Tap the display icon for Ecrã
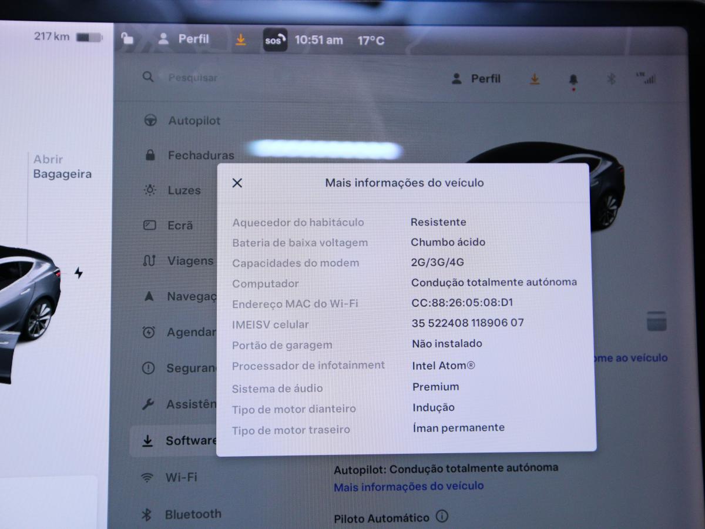 [x=150, y=225]
